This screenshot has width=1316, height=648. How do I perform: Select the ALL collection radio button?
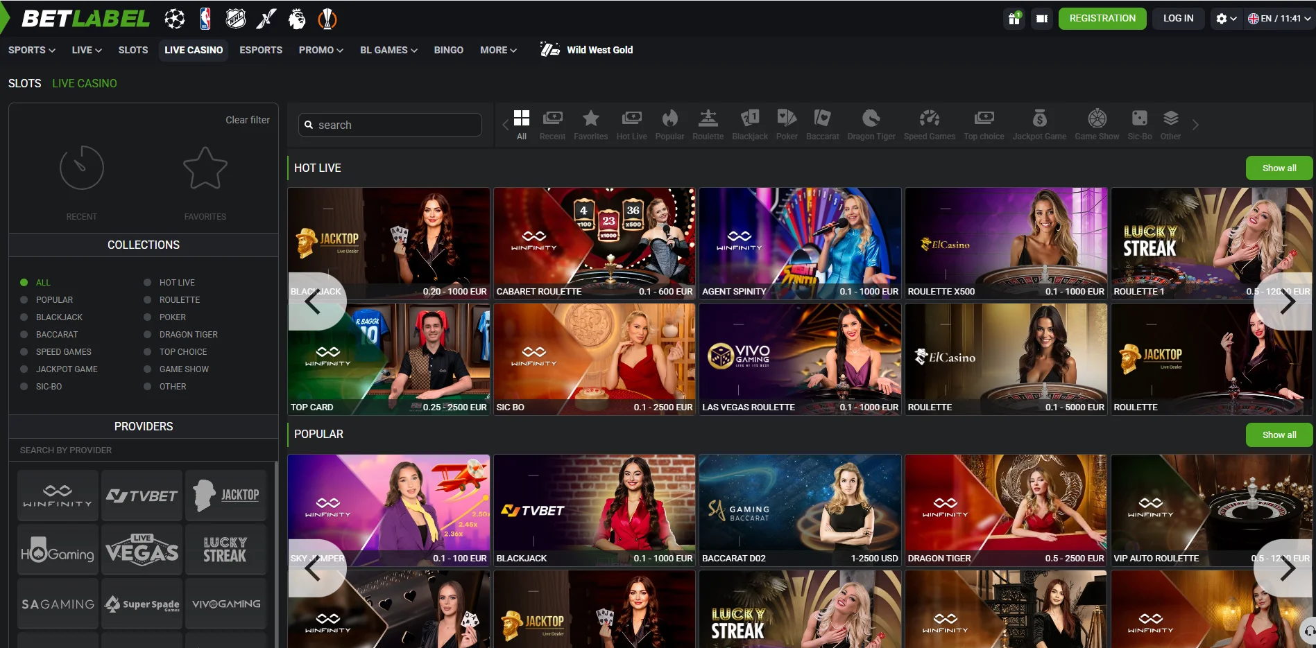click(x=24, y=283)
